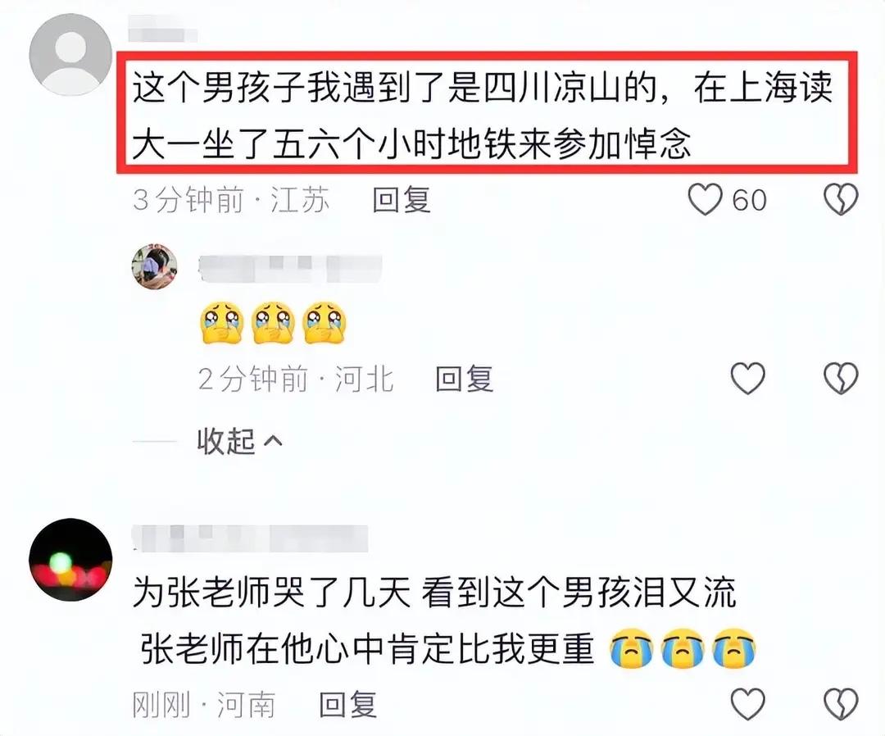This screenshot has height=736, width=885.
Task: Dislike the 河北 emoji reply
Action: [x=841, y=378]
